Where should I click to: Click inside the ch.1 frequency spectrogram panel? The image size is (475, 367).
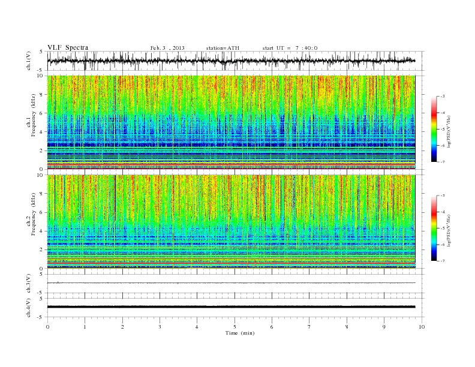(x=231, y=122)
